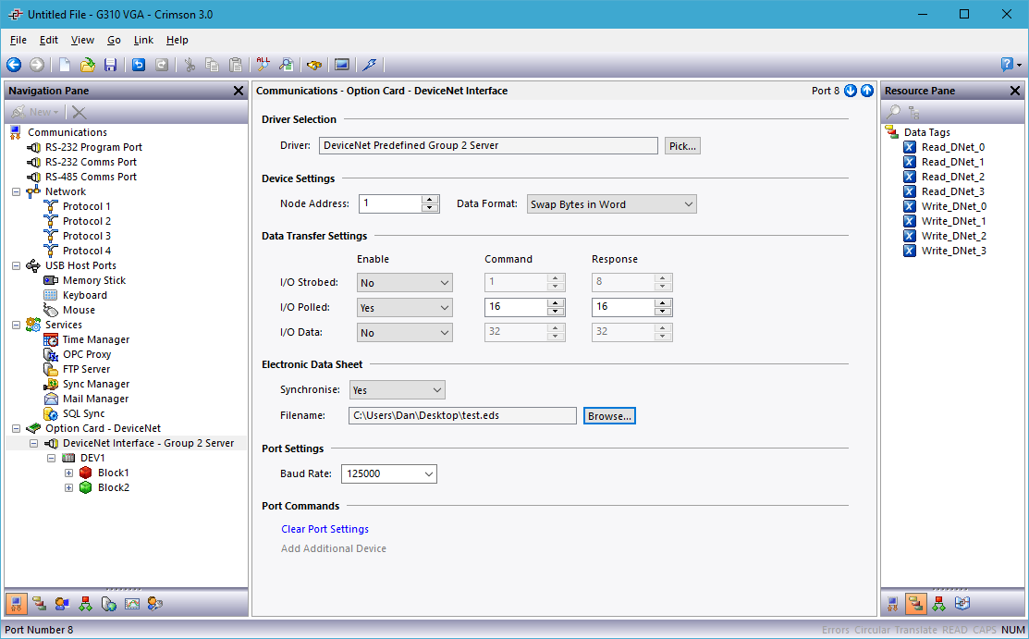Click the Browse... button

(x=609, y=416)
